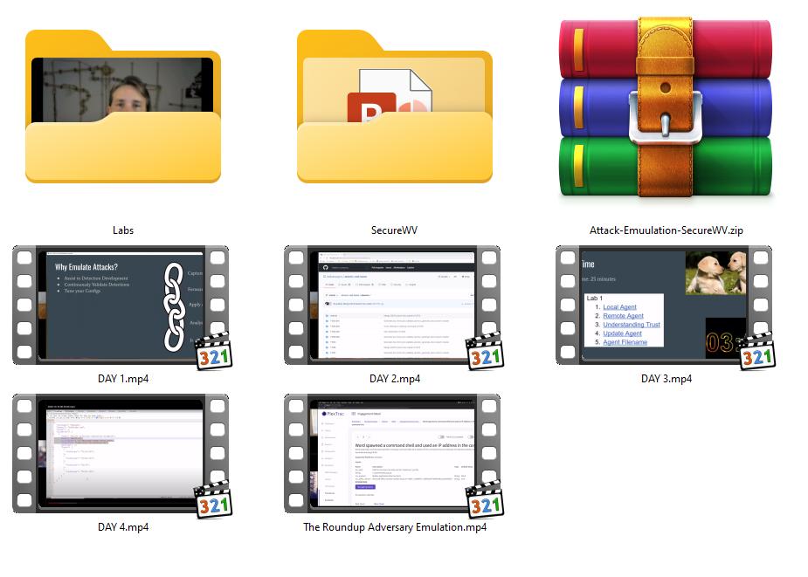Viewport: 808px width, 577px height.
Task: Click the 321 player badge on DAY 3.mp4
Action: (756, 350)
